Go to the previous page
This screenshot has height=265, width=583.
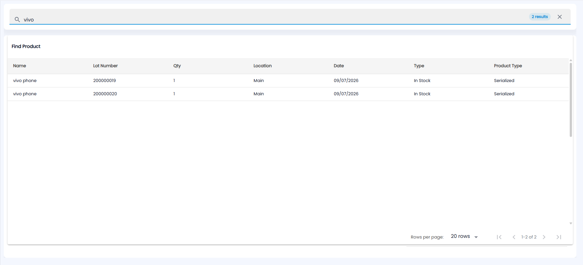[514, 237]
